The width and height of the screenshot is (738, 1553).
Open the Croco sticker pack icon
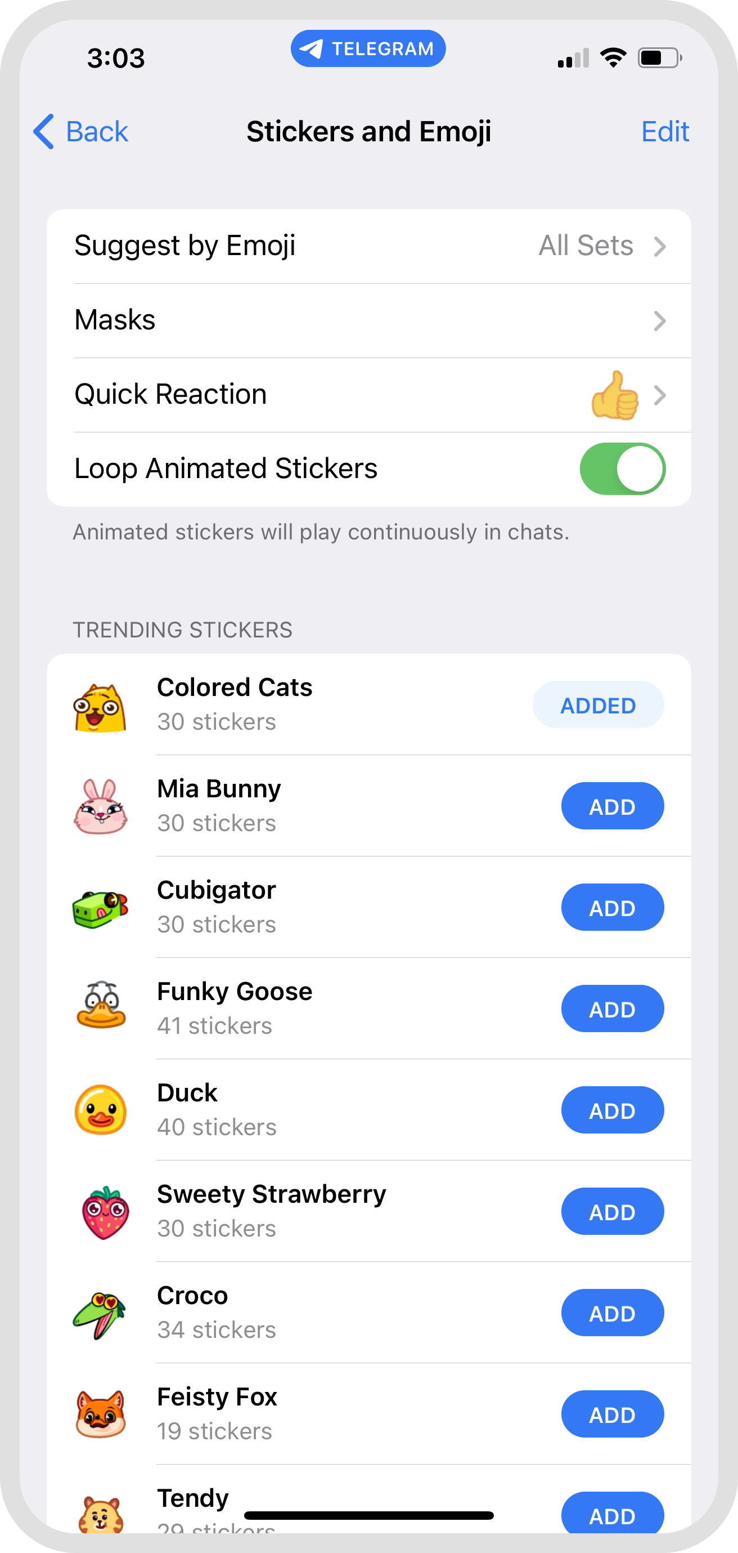100,1314
